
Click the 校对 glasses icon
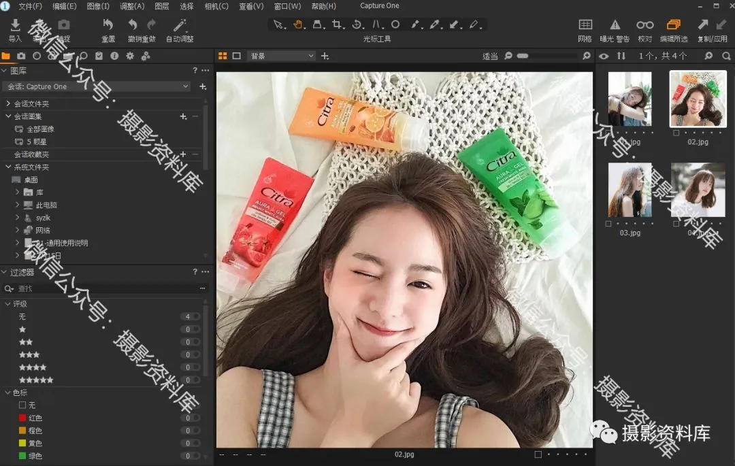click(x=644, y=25)
